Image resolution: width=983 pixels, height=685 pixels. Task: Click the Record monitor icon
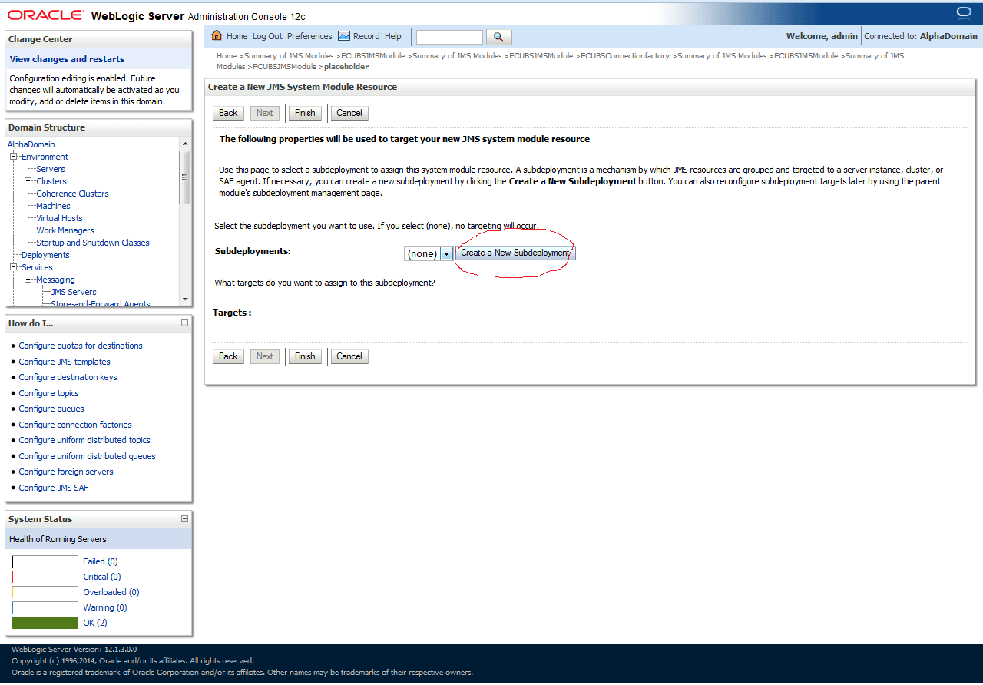[x=344, y=36]
